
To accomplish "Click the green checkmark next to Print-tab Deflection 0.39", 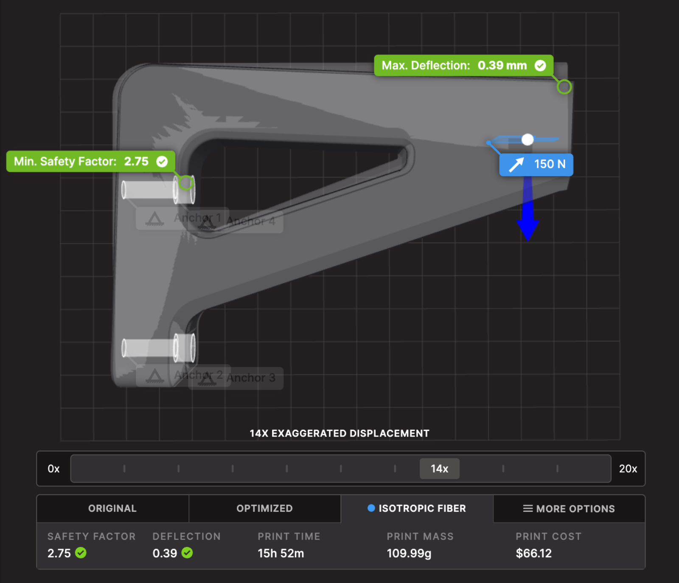I will tap(188, 553).
